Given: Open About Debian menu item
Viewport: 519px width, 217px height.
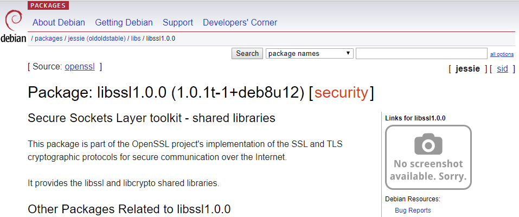Looking at the screenshot, I should pos(59,23).
